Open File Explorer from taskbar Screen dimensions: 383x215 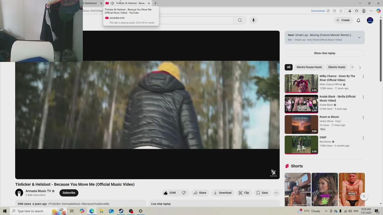[x=101, y=211]
